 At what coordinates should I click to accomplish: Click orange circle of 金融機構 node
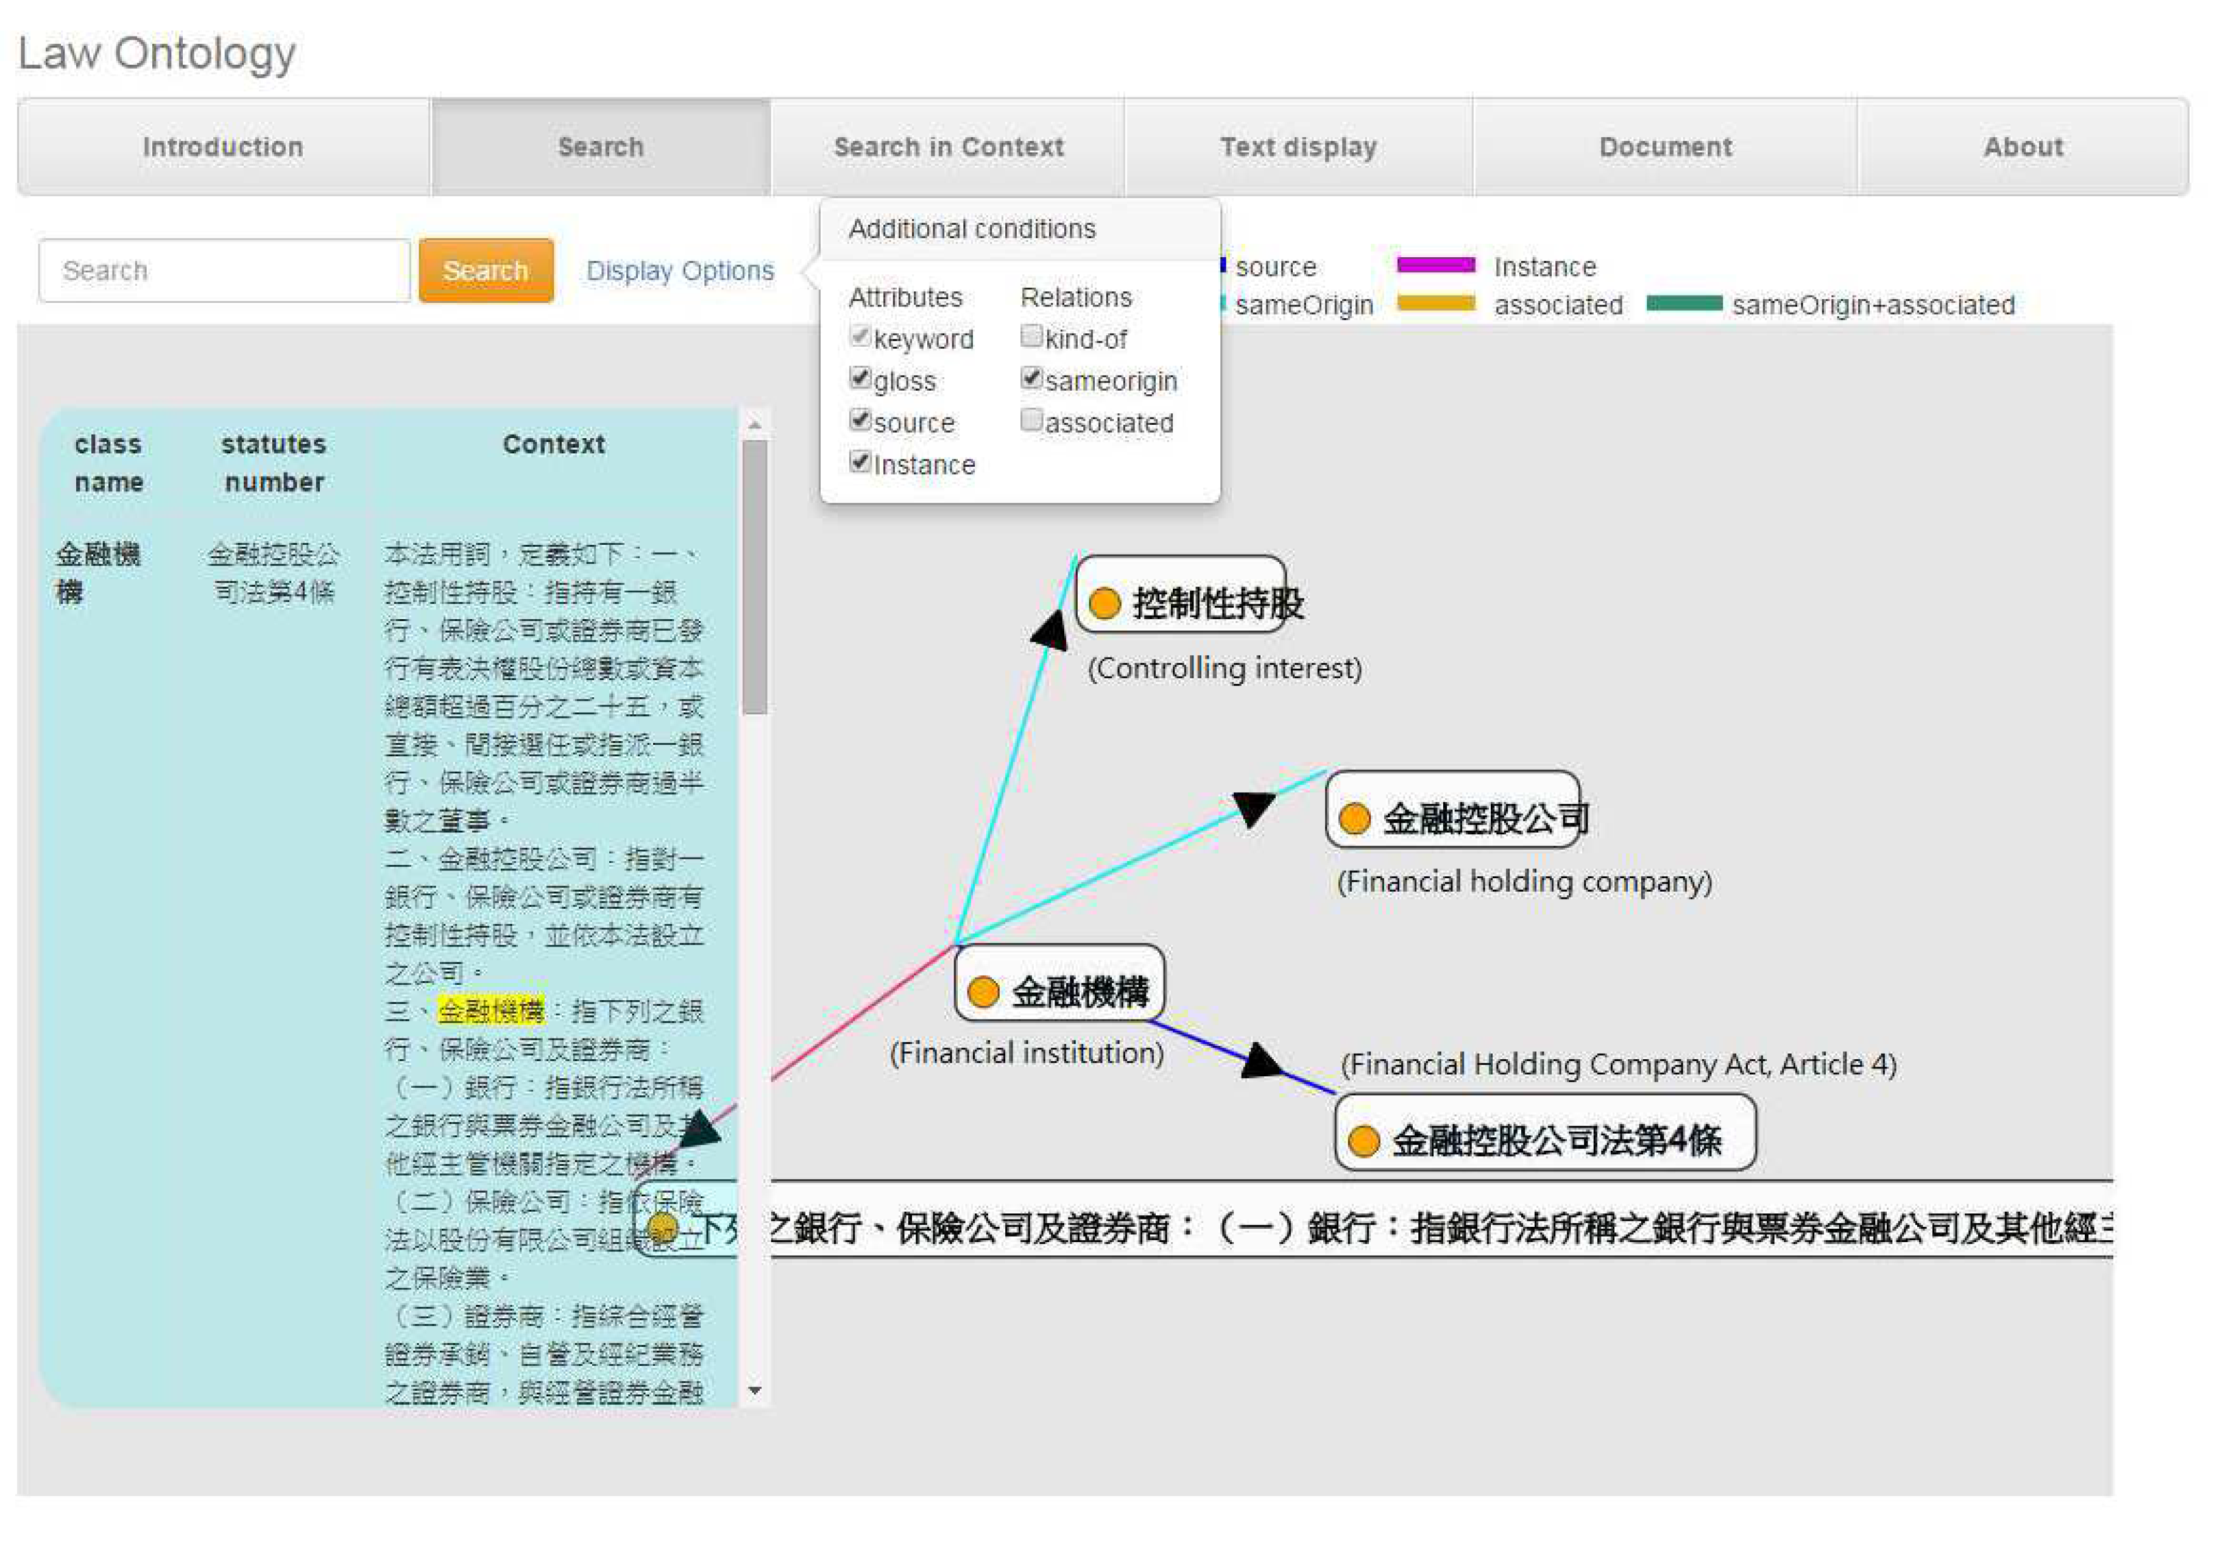(983, 992)
